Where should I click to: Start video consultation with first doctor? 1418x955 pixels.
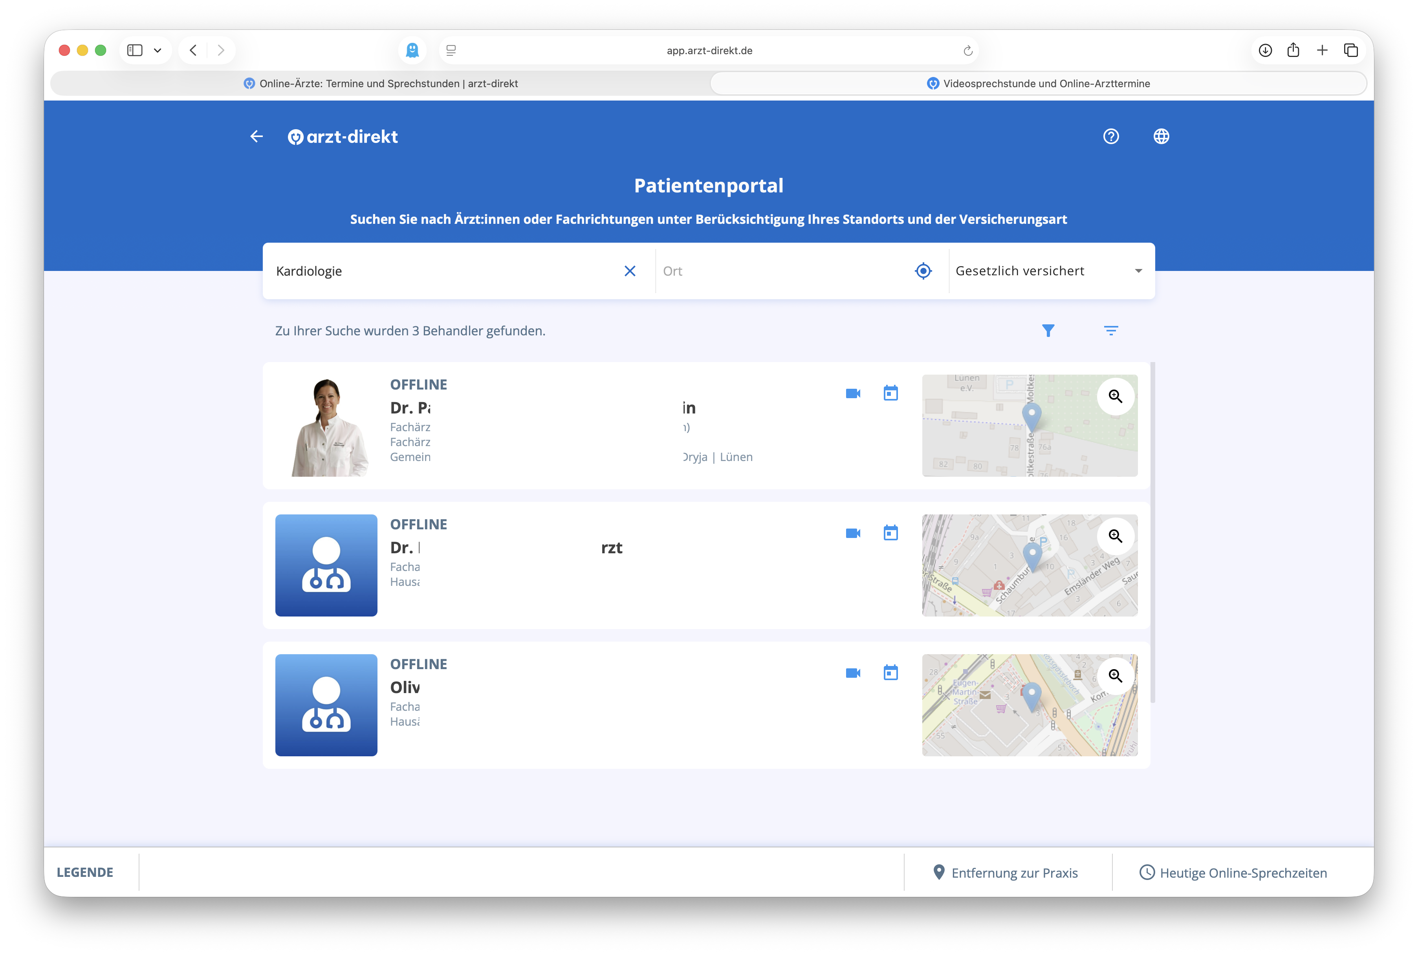tap(853, 393)
